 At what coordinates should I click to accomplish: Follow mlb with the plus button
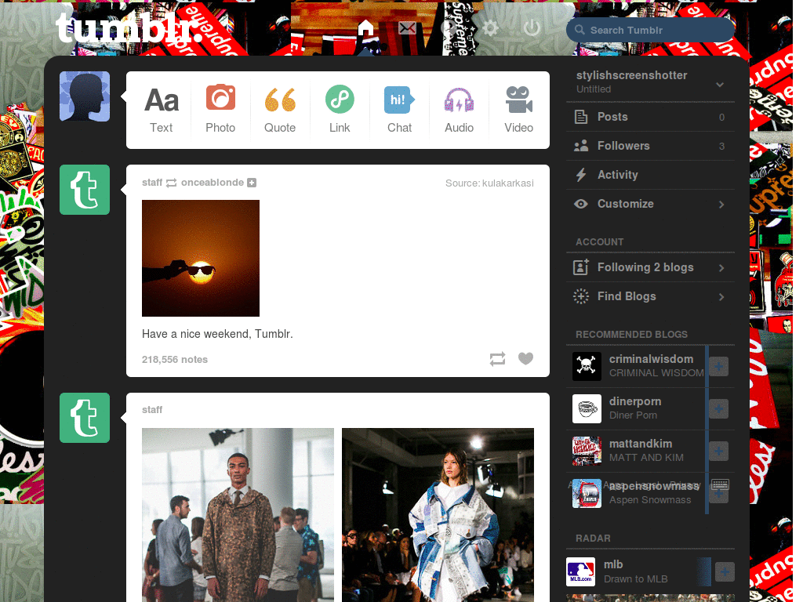tap(725, 571)
